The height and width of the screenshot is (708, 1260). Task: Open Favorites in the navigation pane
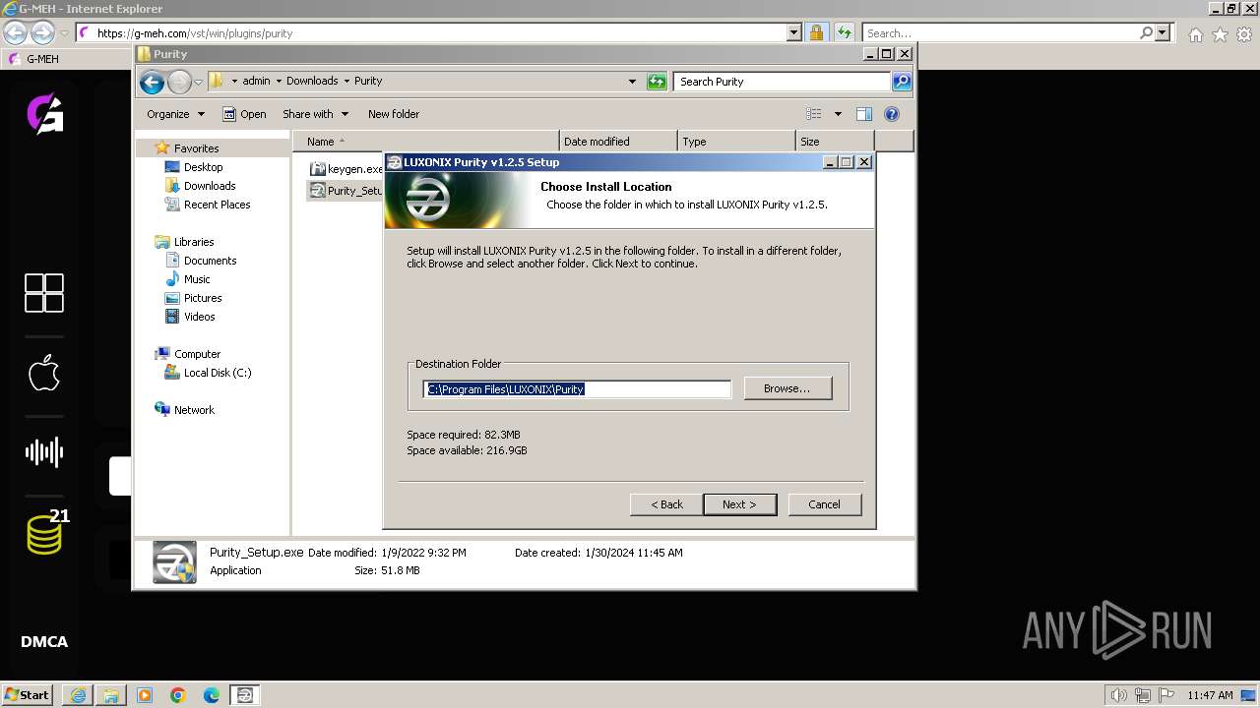[x=196, y=148]
